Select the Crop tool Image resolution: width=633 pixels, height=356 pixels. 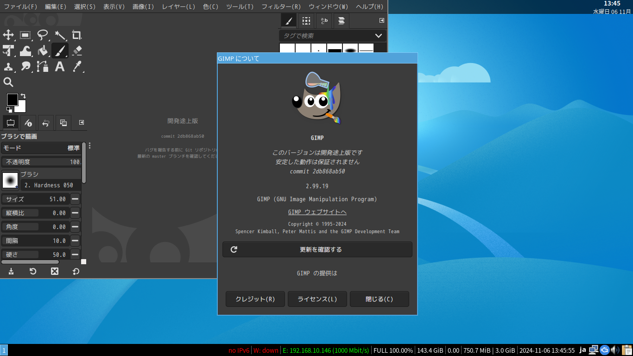77,35
